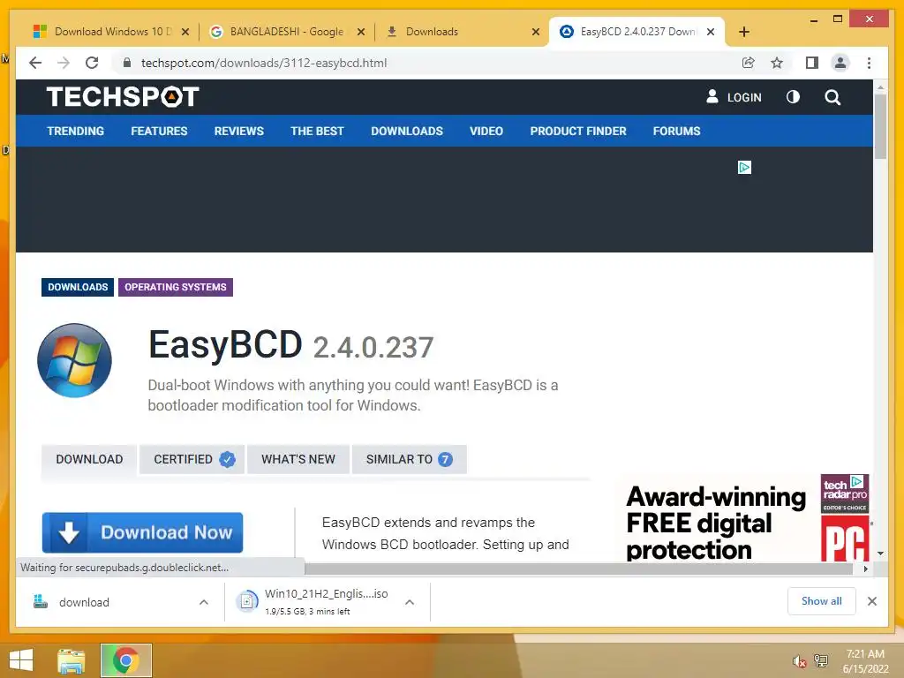The width and height of the screenshot is (904, 678).
Task: Open Windows Start button
Action: 21,660
